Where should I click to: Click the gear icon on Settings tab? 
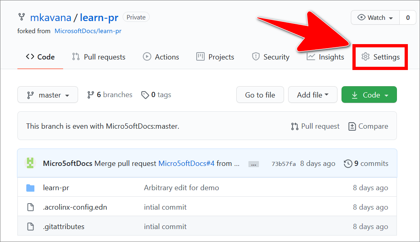coord(365,57)
